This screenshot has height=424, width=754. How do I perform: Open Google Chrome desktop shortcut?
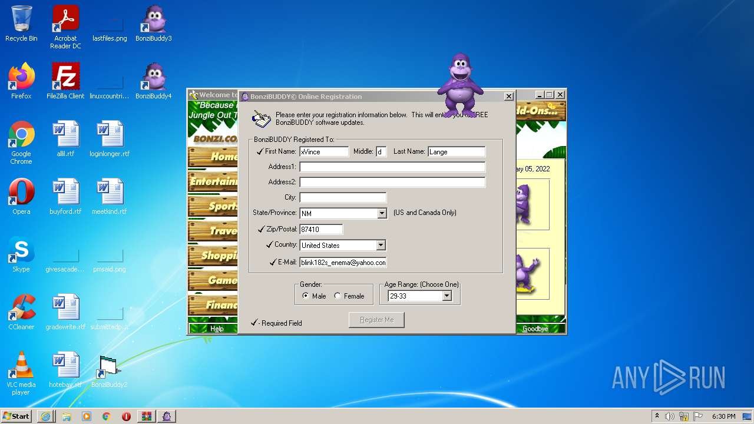click(x=21, y=143)
